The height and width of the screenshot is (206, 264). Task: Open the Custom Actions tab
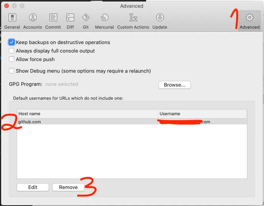[133, 21]
